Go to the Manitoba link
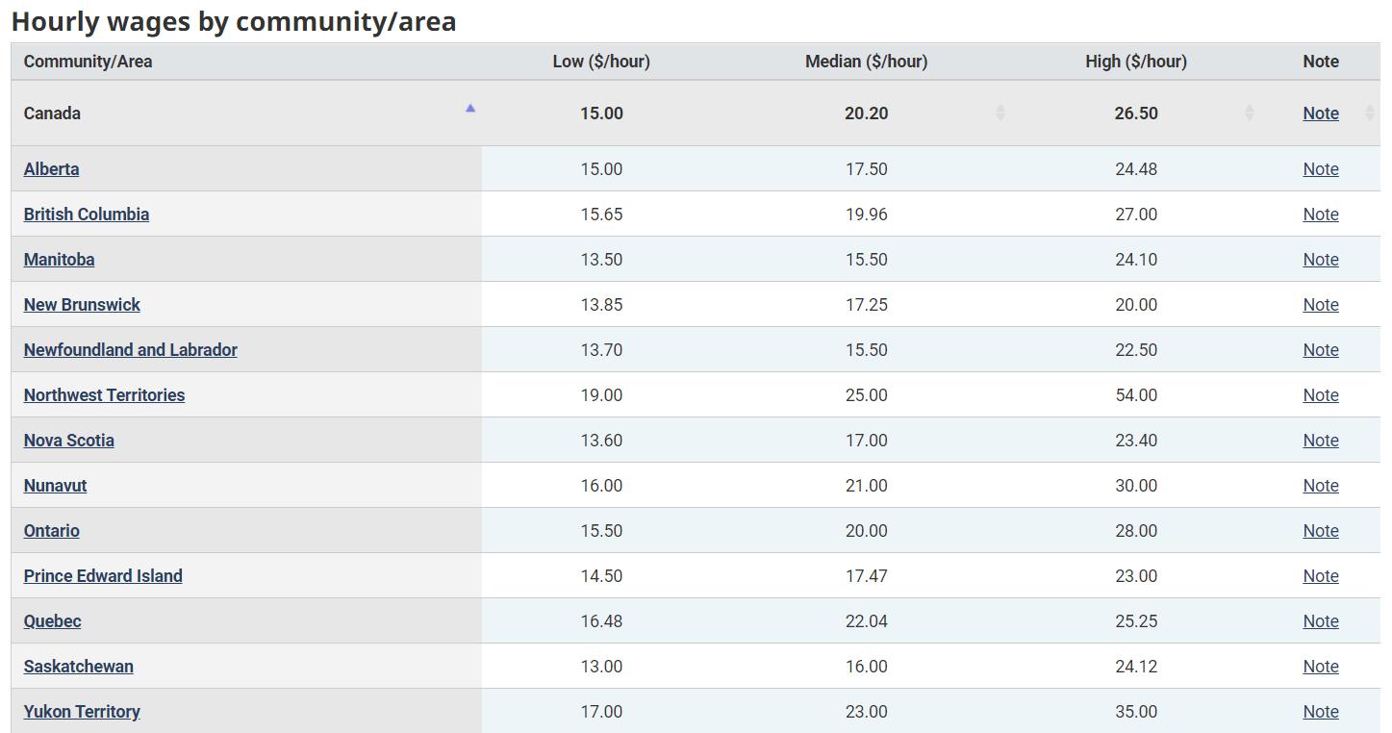This screenshot has height=733, width=1392. click(x=59, y=259)
